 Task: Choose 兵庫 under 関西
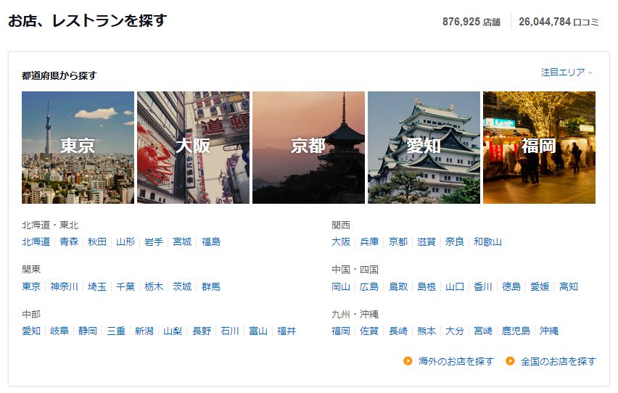(x=369, y=241)
